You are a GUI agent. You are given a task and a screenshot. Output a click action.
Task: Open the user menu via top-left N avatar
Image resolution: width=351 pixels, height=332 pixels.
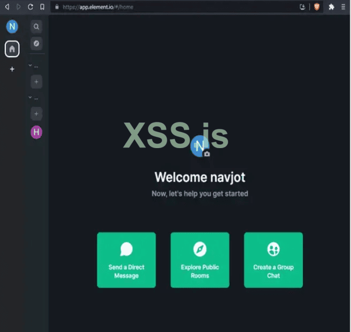tap(12, 27)
